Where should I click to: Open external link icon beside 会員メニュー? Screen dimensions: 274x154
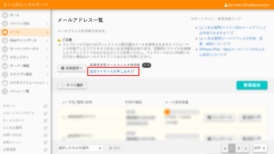[x=45, y=142]
